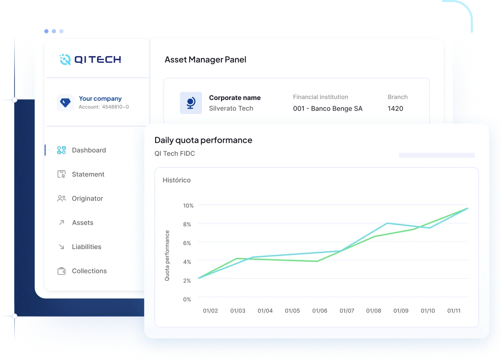
Task: Select the Liabilities downward arrow icon
Action: [x=61, y=247]
